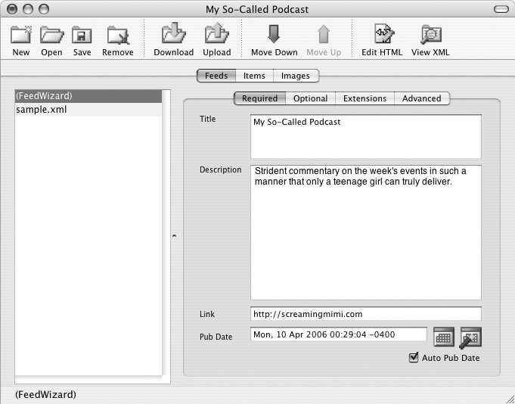515x404 pixels.
Task: Download feed using the Download icon
Action: (x=173, y=36)
